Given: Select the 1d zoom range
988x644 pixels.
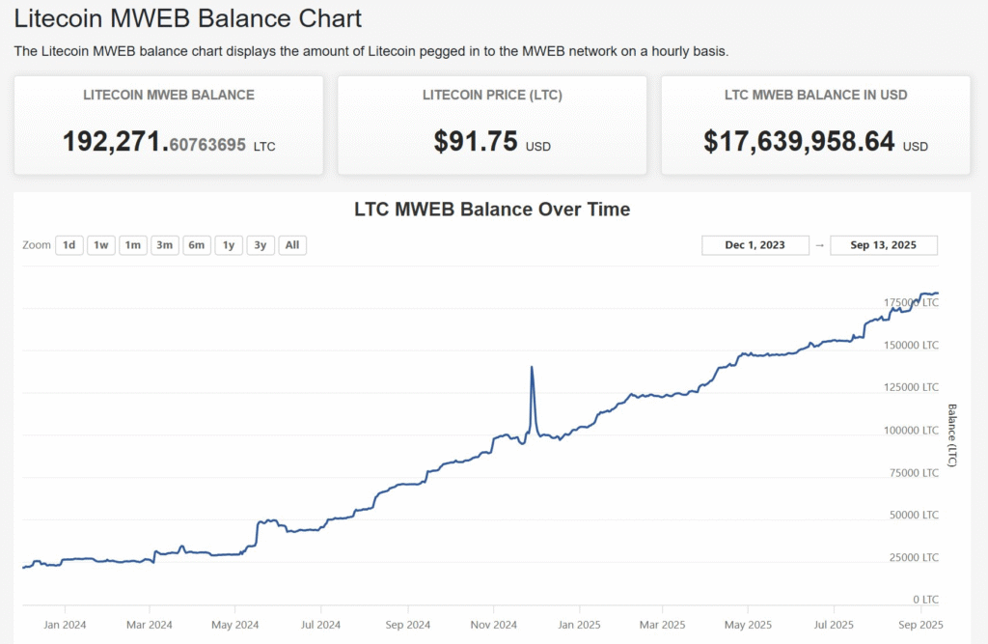Looking at the screenshot, I should (69, 245).
